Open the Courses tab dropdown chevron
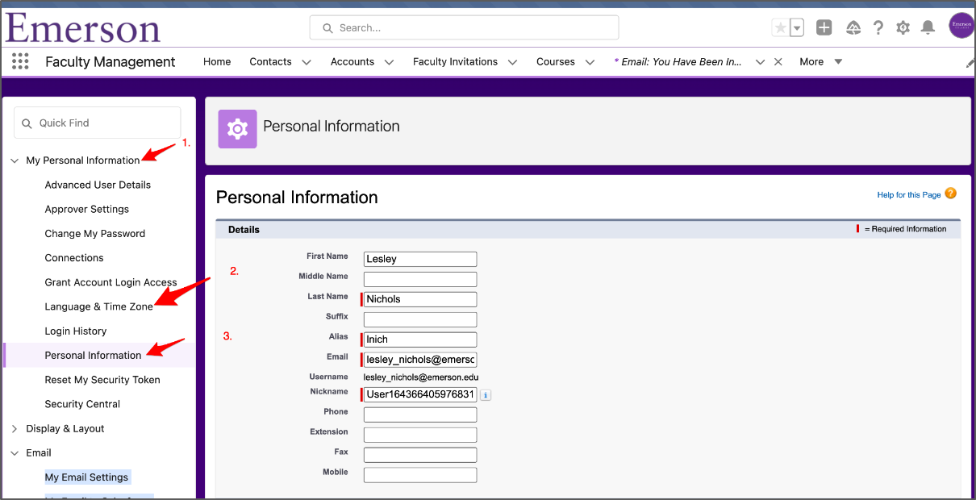This screenshot has height=500, width=976. [590, 62]
